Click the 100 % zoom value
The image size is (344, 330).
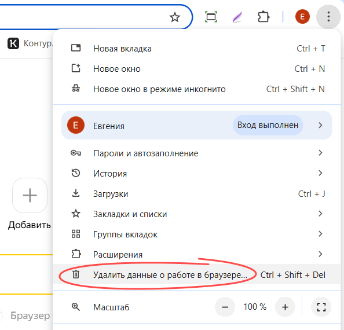(x=255, y=307)
